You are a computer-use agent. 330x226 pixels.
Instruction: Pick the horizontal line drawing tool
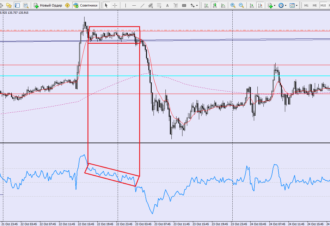(x=134, y=5)
